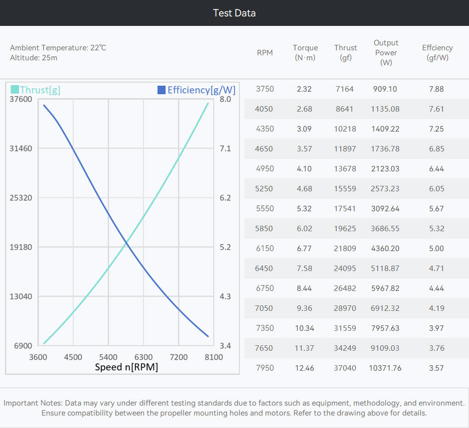Click the "Important Notes: Data may vary" line
469x428 pixels.
point(234,403)
